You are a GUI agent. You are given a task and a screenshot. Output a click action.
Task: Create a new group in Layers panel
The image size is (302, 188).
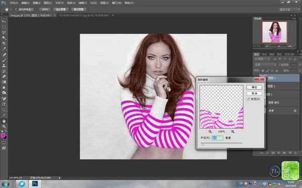click(x=284, y=153)
